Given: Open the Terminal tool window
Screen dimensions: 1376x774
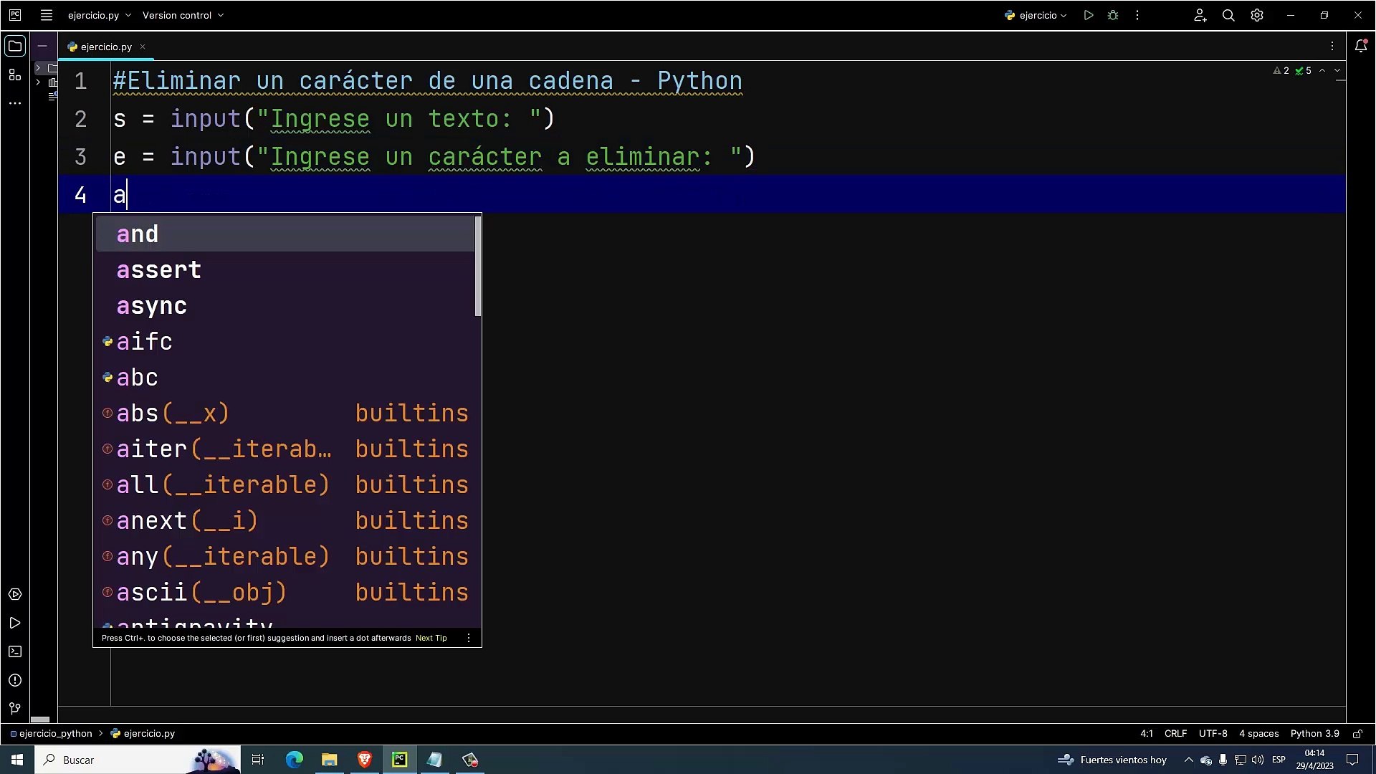Looking at the screenshot, I should 15,651.
